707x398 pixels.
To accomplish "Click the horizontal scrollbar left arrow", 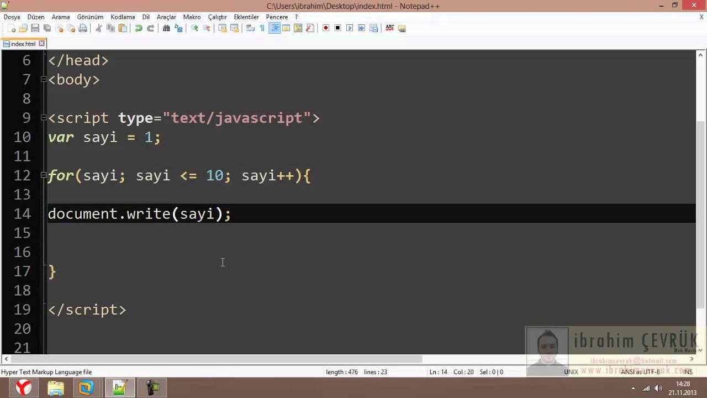I will click(6, 359).
